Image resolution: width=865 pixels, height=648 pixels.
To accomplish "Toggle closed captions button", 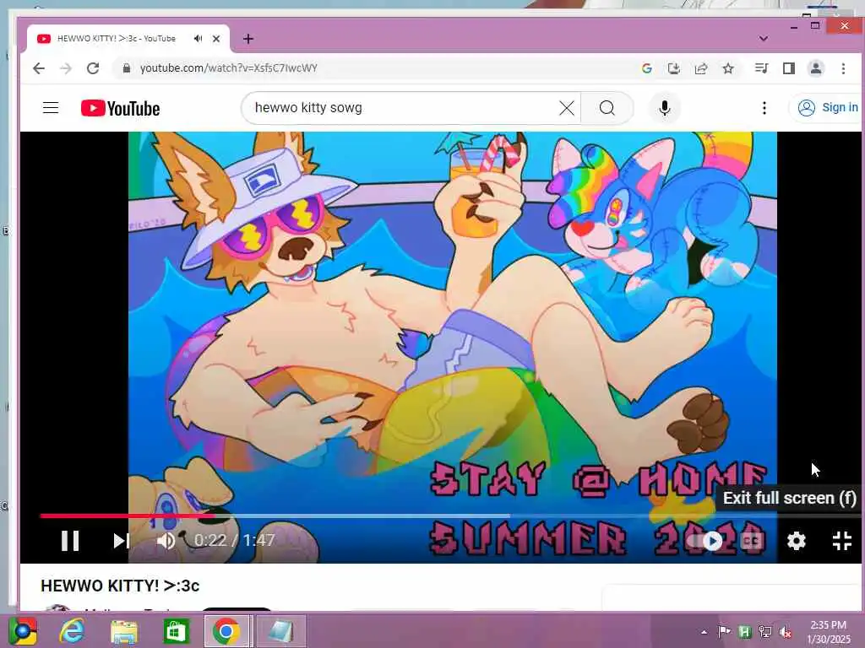I will point(753,541).
